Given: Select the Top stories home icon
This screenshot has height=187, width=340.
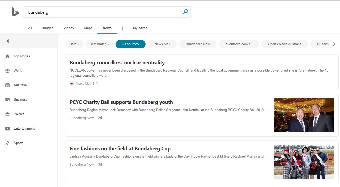Looking at the screenshot, I should tap(7, 56).
